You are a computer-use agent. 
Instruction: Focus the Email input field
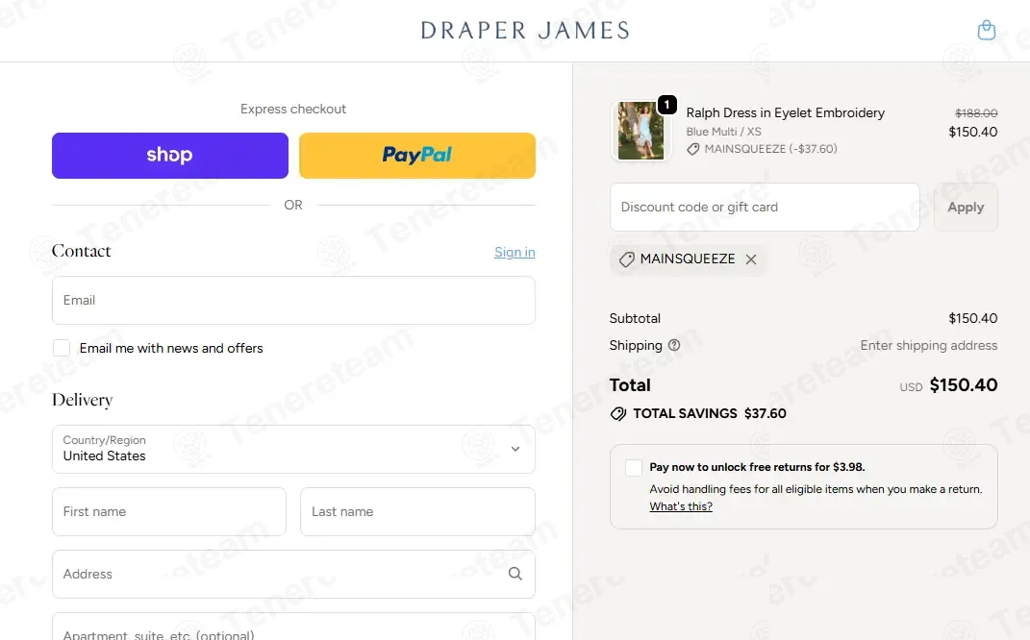click(293, 300)
